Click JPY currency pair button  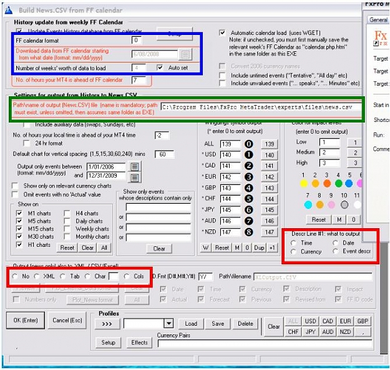310,332
